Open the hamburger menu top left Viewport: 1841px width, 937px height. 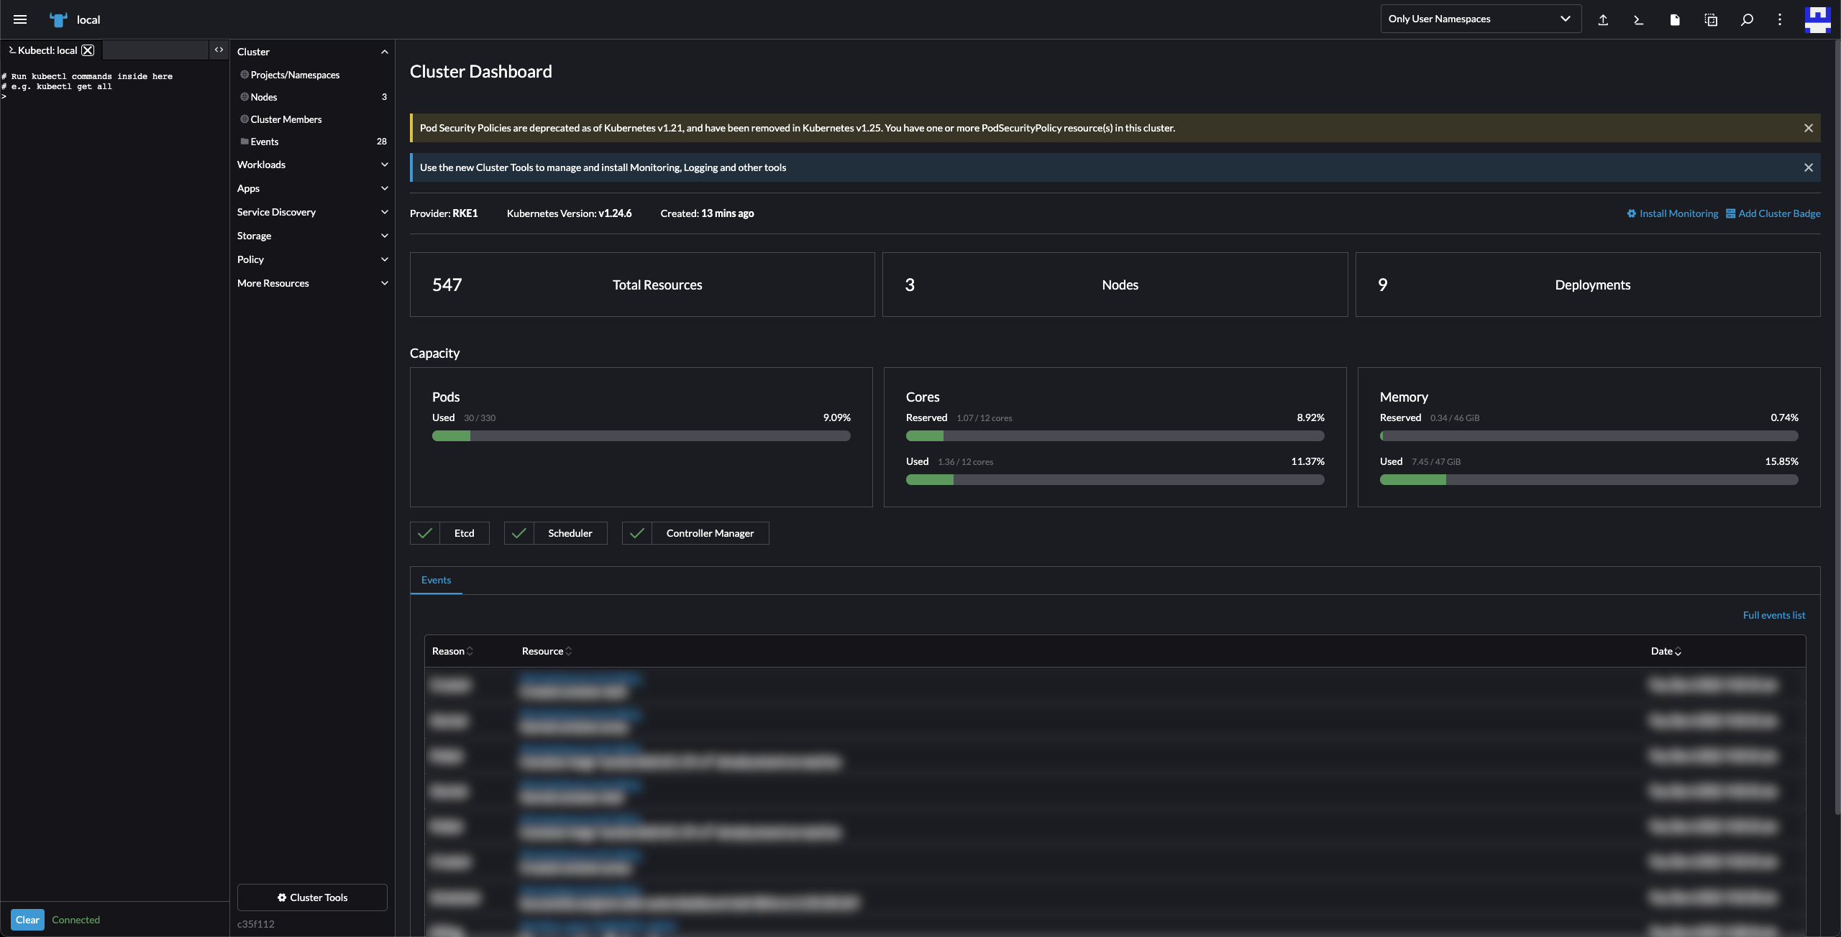(20, 19)
